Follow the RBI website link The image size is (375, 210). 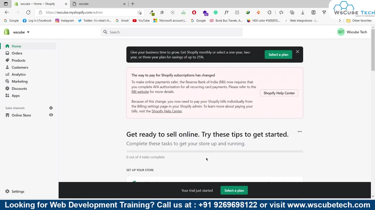pyautogui.click(x=140, y=92)
